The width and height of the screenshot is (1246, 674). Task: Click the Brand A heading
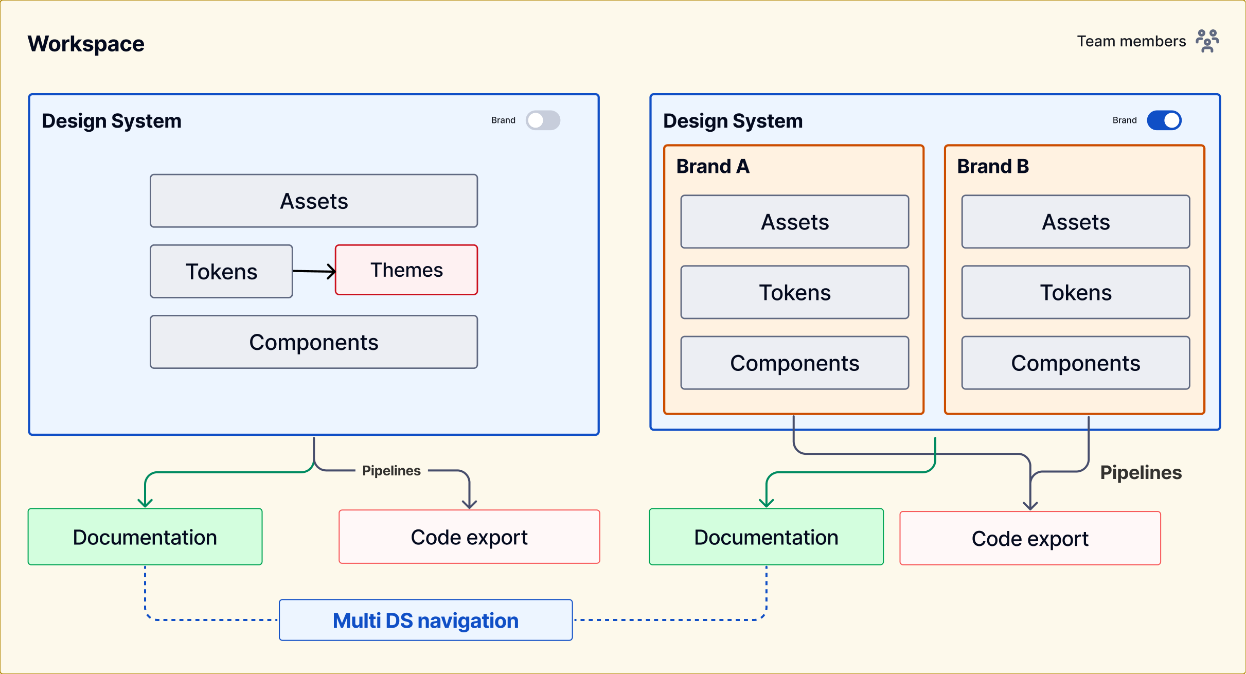pos(713,167)
